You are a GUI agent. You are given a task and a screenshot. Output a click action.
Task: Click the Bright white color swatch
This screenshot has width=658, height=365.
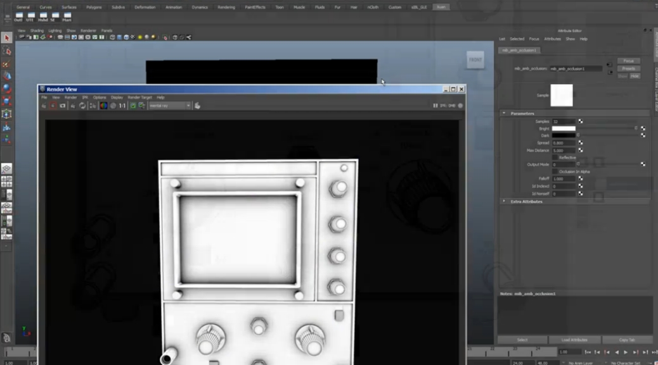point(564,128)
